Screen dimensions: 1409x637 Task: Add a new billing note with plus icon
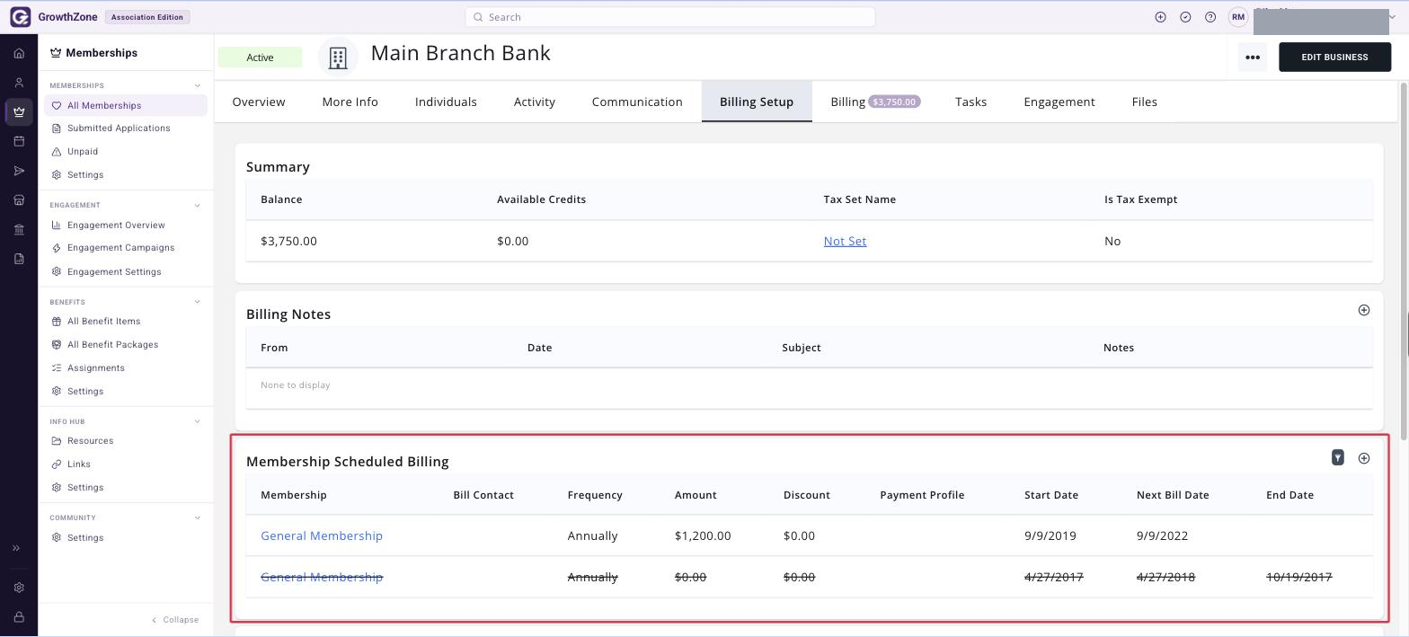click(x=1364, y=310)
